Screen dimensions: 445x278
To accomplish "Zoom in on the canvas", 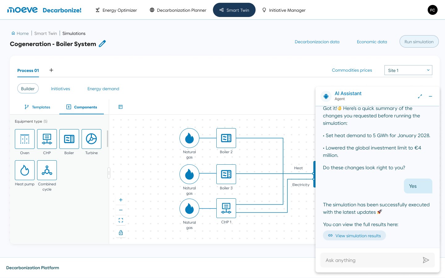I will 121,200.
